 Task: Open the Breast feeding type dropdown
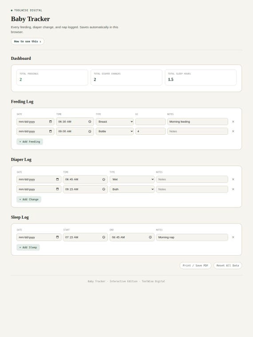(x=115, y=121)
